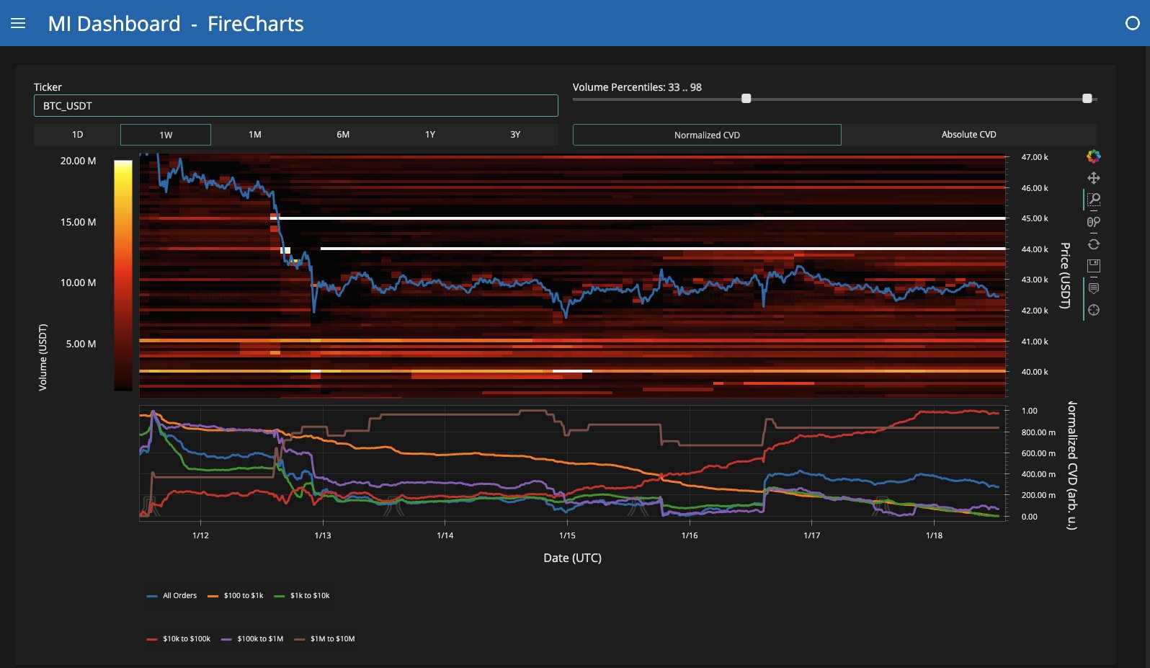Toggle the $1M to $10M legend entry
1150x668 pixels.
point(324,639)
